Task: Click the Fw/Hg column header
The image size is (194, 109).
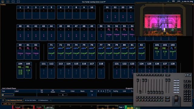Action: pyautogui.click(x=115, y=91)
